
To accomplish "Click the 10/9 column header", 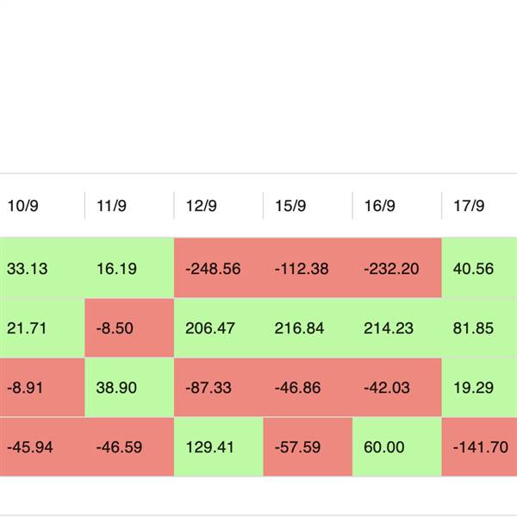I will tap(23, 206).
